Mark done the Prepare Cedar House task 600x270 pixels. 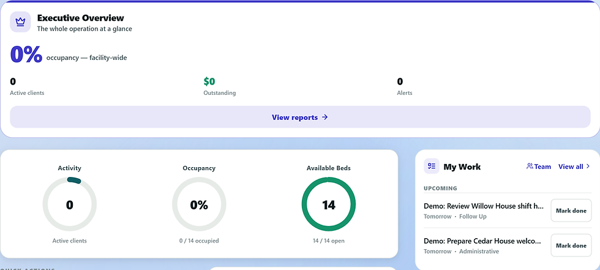[571, 245]
